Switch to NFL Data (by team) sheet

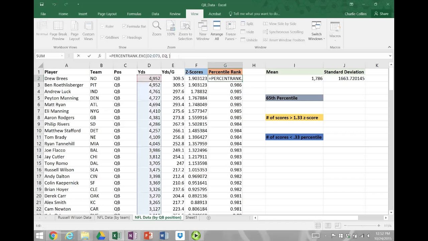[x=113, y=218]
